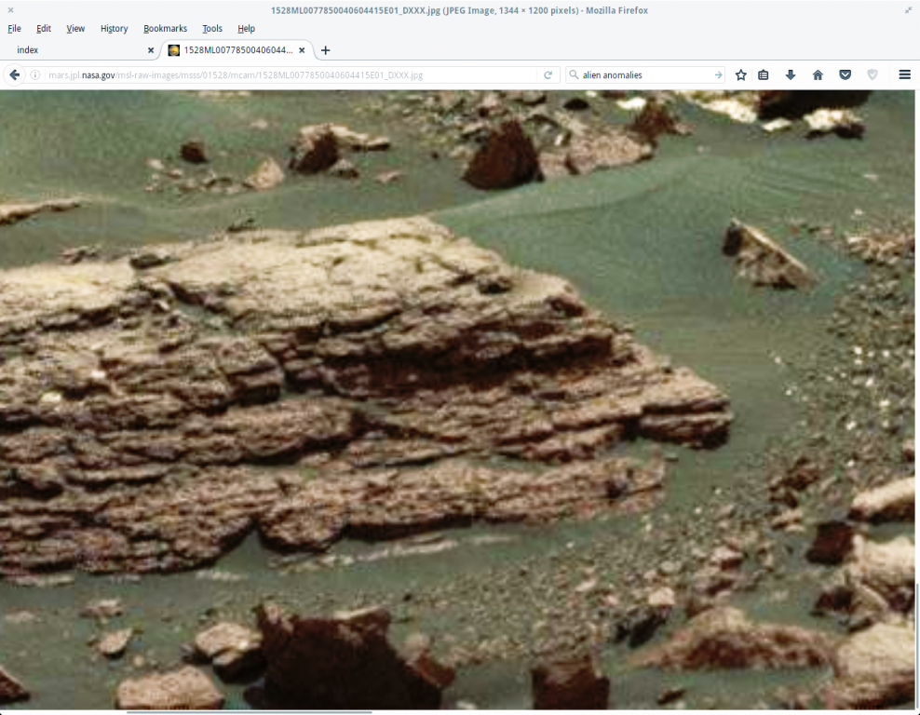The width and height of the screenshot is (920, 715).
Task: Open the History menu
Action: 114,29
